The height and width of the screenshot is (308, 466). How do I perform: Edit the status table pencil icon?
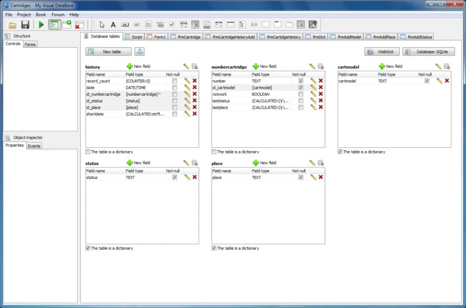point(186,163)
